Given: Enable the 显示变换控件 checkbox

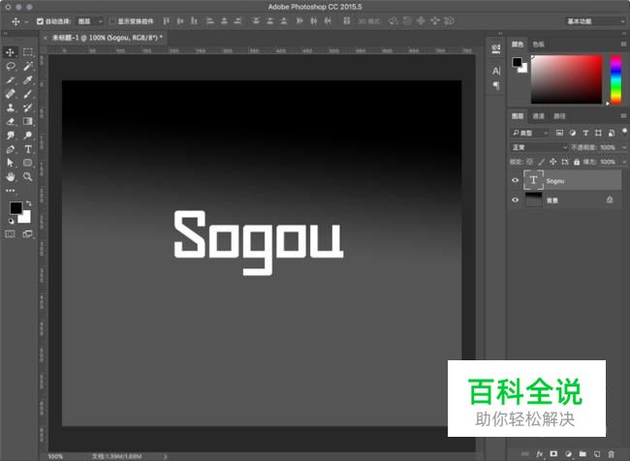Looking at the screenshot, I should click(x=111, y=20).
